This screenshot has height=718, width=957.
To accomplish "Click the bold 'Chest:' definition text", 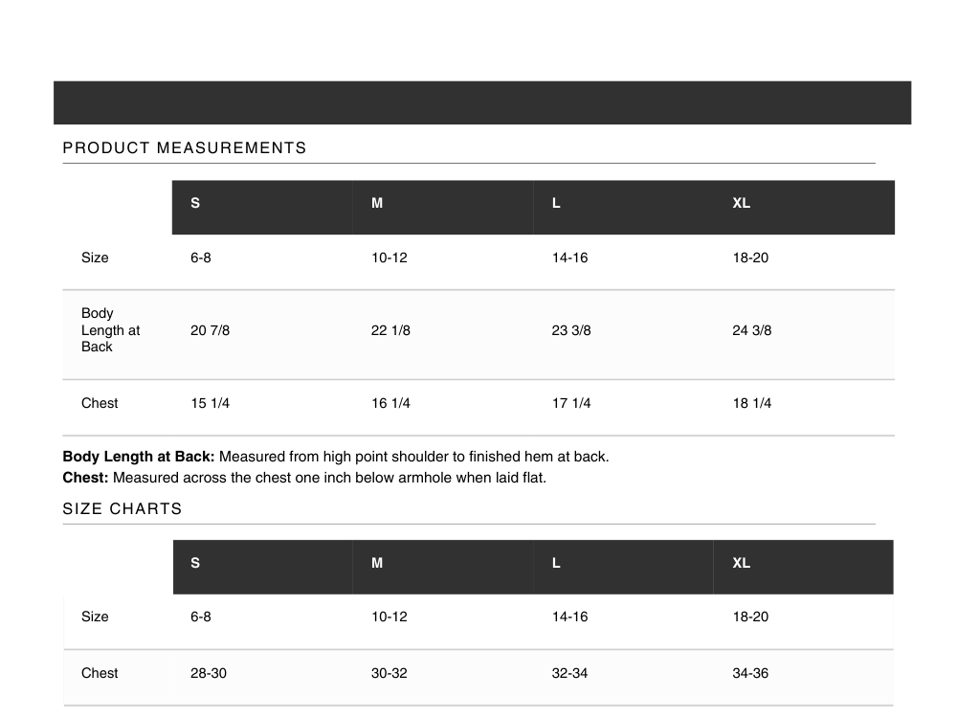I will click(85, 478).
